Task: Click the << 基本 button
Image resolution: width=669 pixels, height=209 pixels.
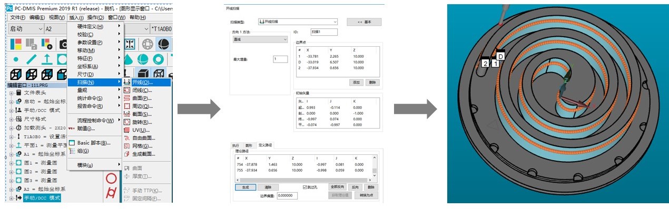Action: coord(364,22)
